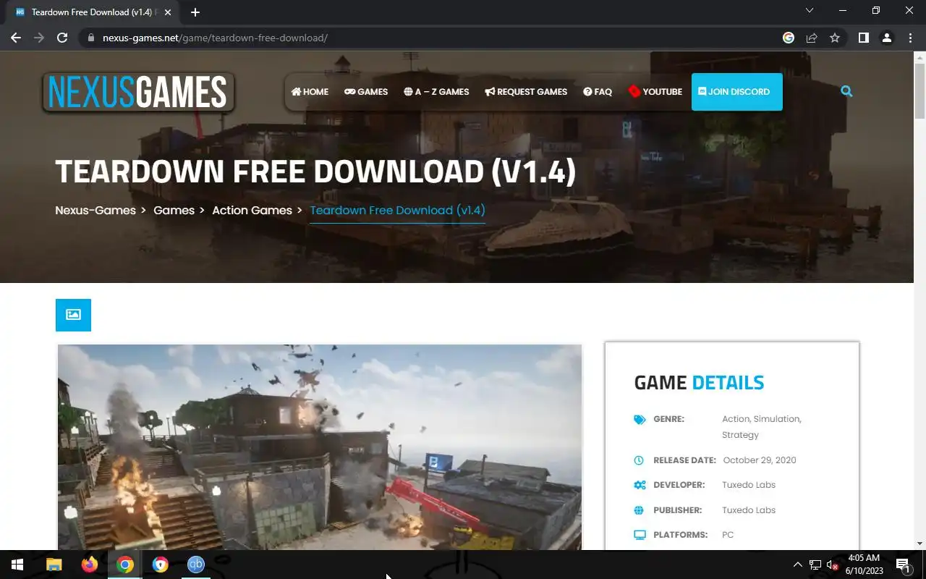Go to HOME in the site menu
Viewport: 926px width, 579px height.
click(x=310, y=92)
